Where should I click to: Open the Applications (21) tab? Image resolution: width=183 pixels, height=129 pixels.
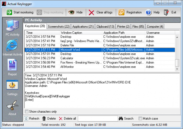pyautogui.click(x=83, y=27)
